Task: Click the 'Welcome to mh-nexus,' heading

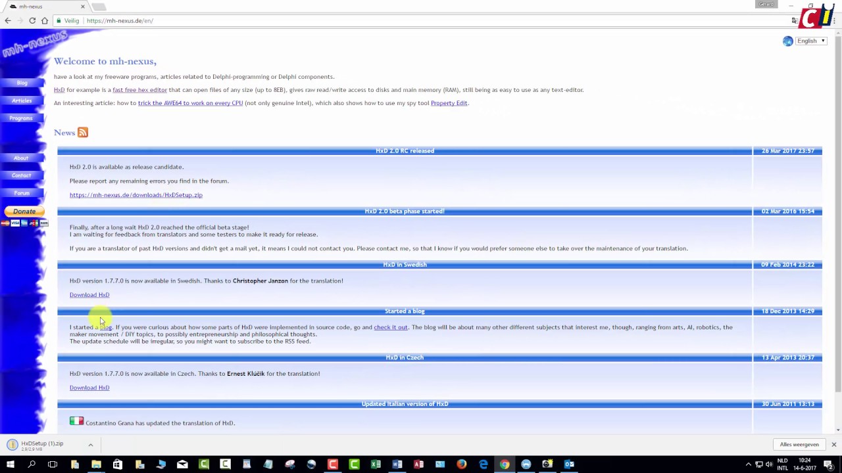Action: tap(105, 61)
